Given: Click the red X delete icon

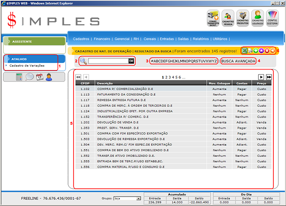Looking at the screenshot, I should pyautogui.click(x=266, y=50).
